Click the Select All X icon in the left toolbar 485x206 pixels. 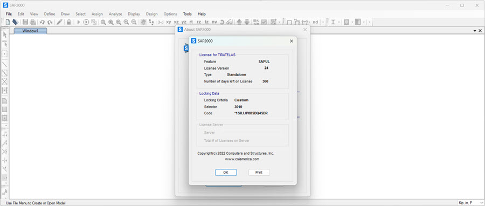click(5, 152)
